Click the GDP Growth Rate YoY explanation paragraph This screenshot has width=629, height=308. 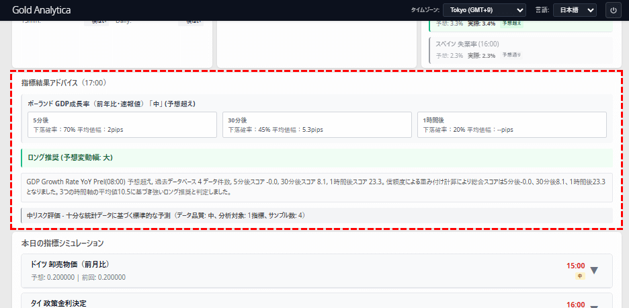[317, 187]
